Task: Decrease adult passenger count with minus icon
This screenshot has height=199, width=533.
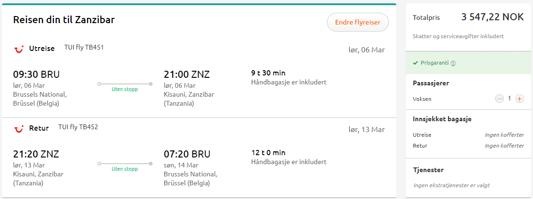Action: pos(499,99)
